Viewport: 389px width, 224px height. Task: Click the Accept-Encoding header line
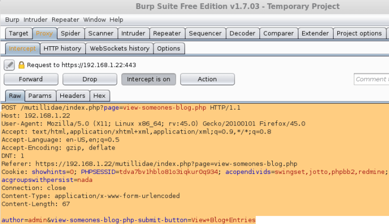tap(58, 148)
